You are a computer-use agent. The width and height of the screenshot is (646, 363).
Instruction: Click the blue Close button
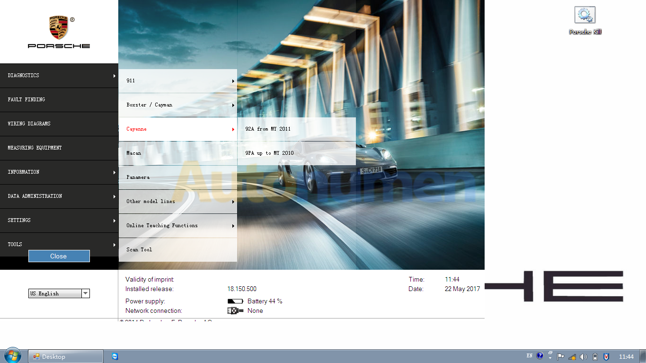pyautogui.click(x=59, y=256)
